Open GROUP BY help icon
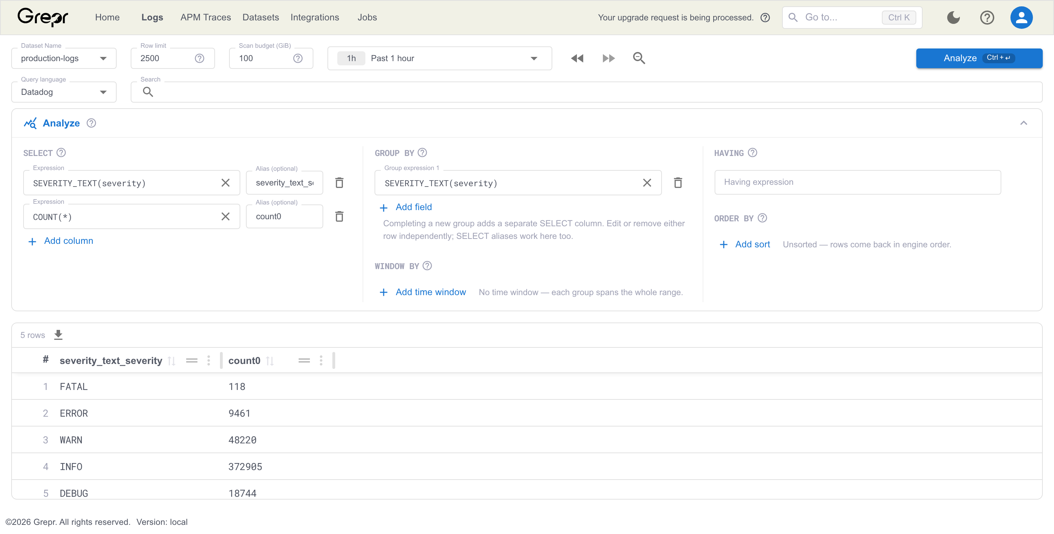Viewport: 1054px width, 534px height. pos(422,152)
